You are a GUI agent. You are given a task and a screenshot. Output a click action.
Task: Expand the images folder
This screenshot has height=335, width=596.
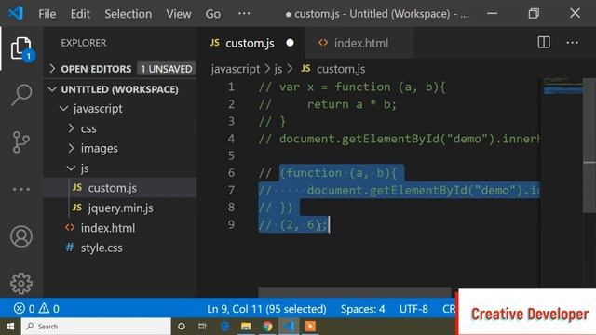(99, 148)
